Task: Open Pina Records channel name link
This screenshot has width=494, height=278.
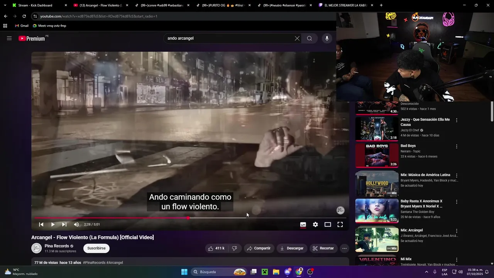Action: (57, 246)
